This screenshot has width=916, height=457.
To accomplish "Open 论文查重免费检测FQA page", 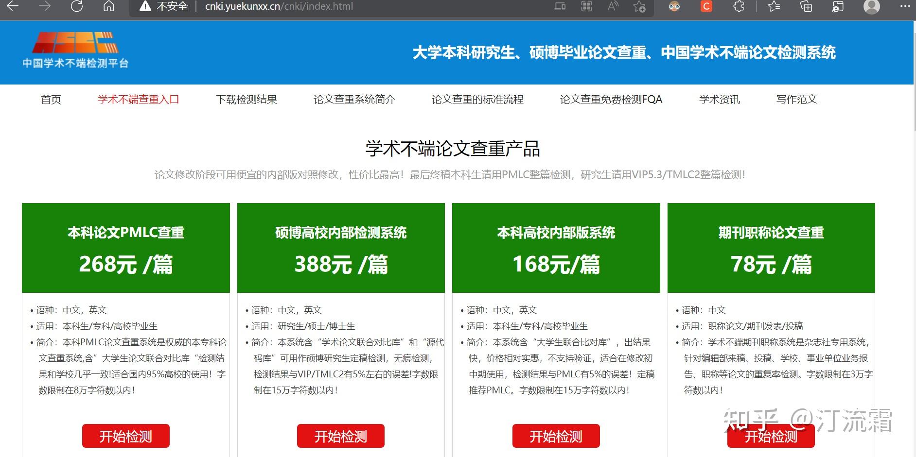I will 611,99.
